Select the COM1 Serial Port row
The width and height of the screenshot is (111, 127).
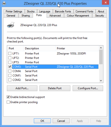tap(55, 75)
